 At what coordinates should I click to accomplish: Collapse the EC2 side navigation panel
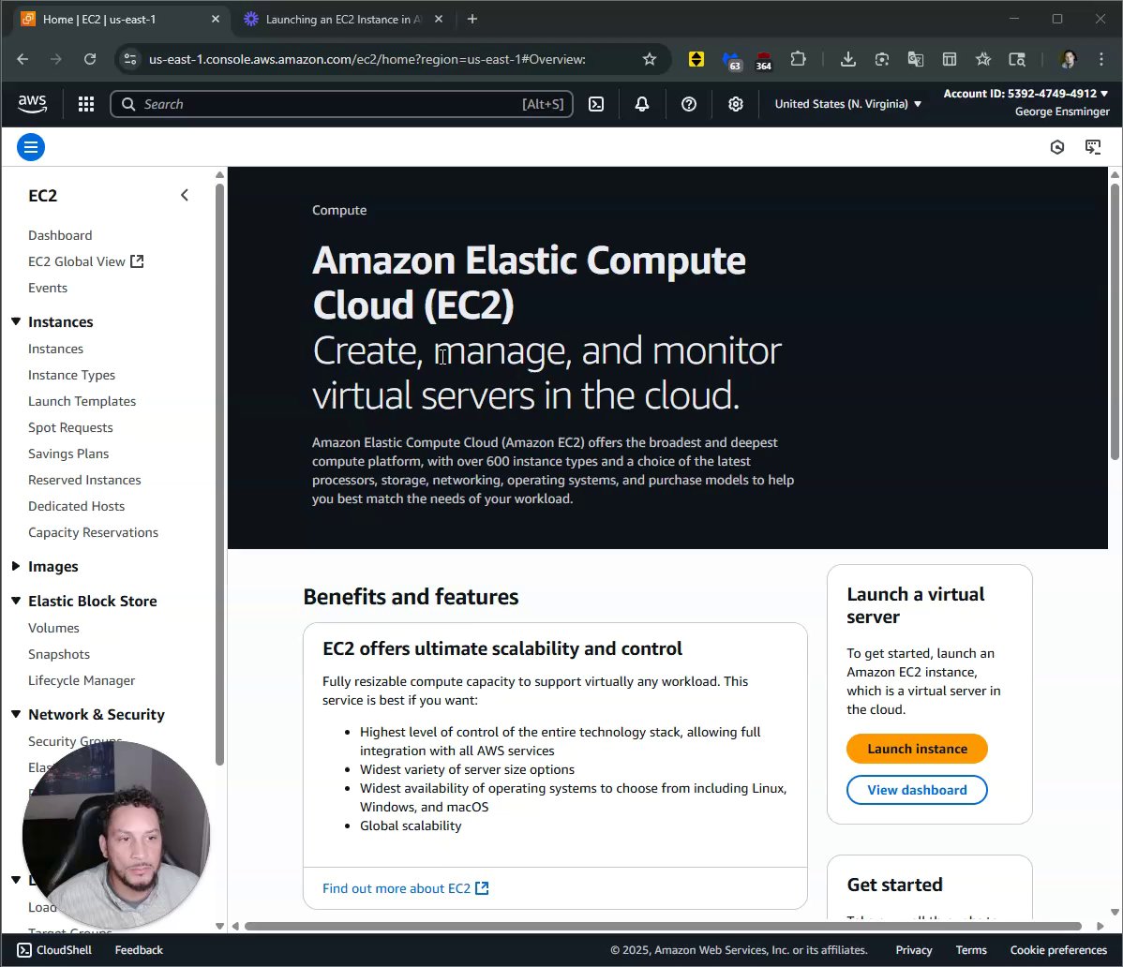[x=185, y=196]
